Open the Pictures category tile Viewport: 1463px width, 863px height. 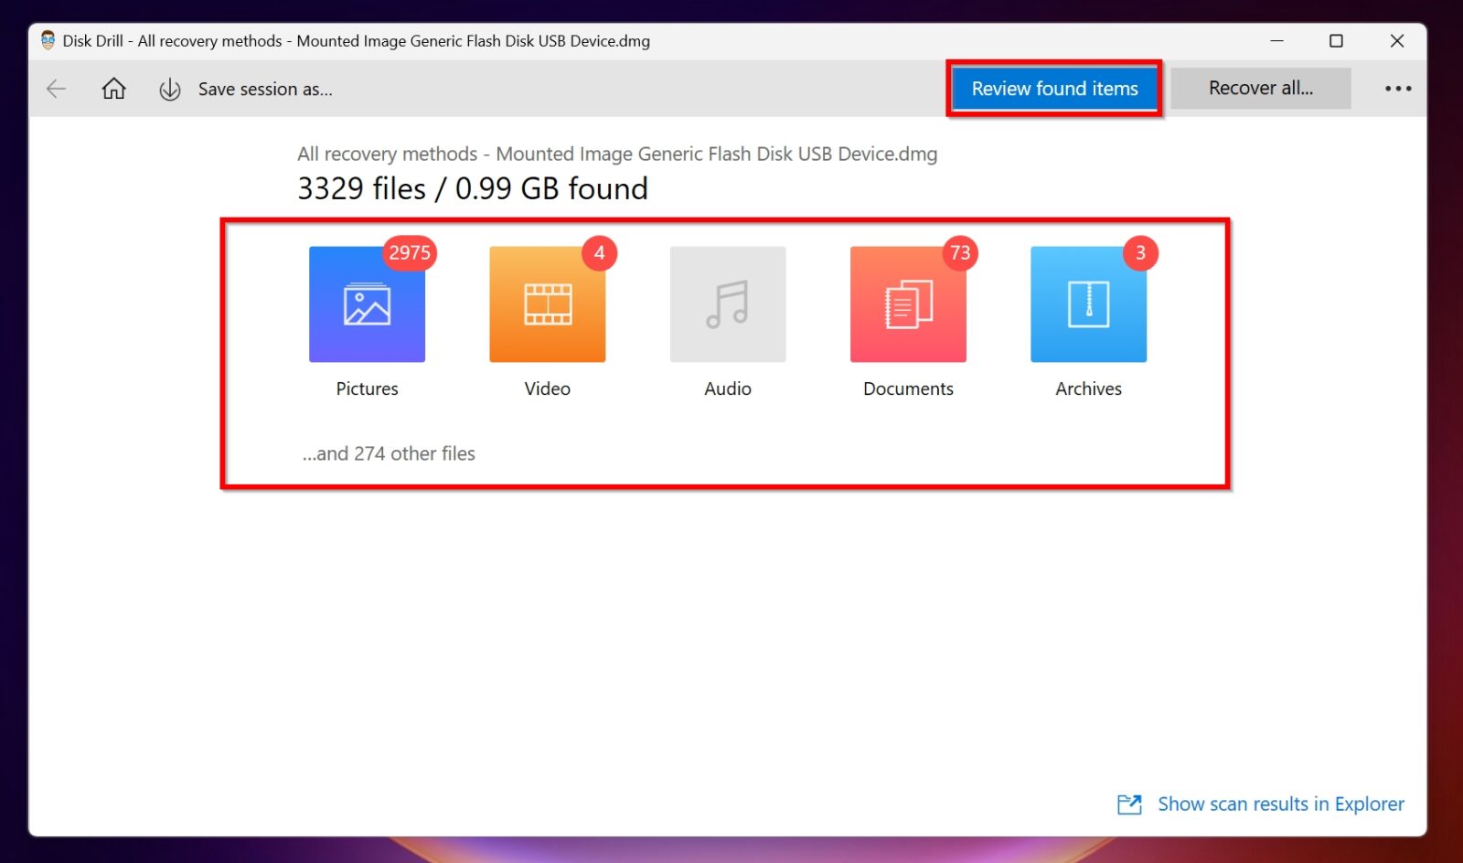367,304
